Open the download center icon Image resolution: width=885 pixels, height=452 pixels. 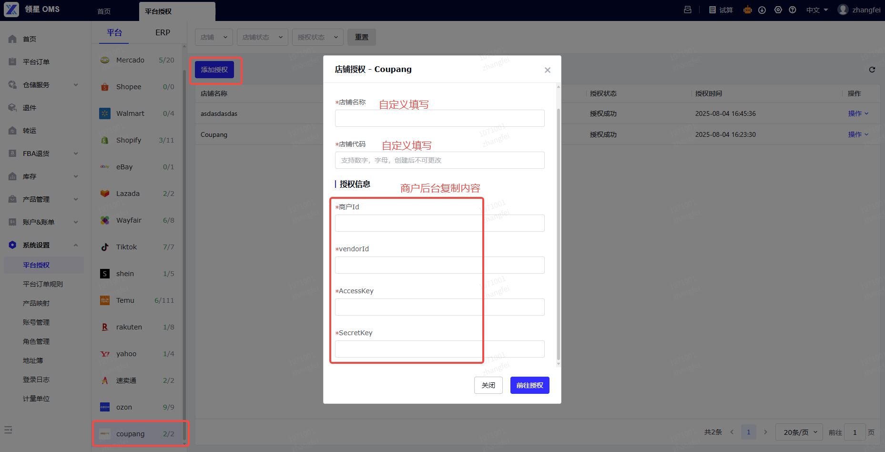click(x=762, y=10)
